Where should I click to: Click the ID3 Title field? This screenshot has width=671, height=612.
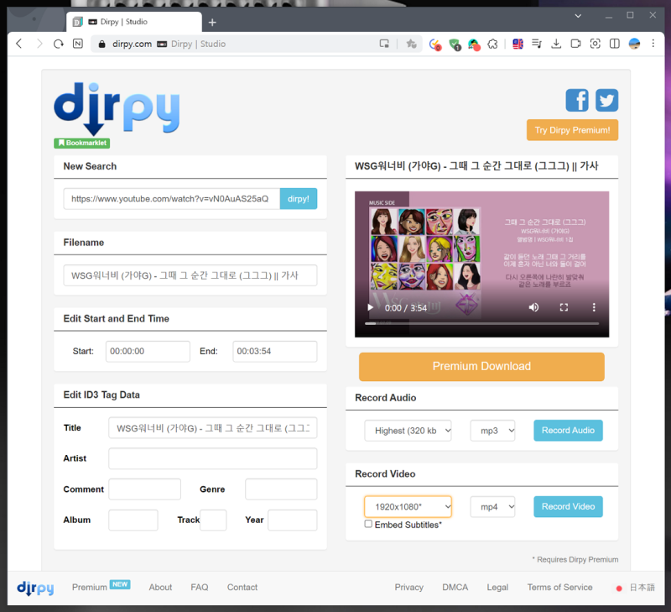213,428
